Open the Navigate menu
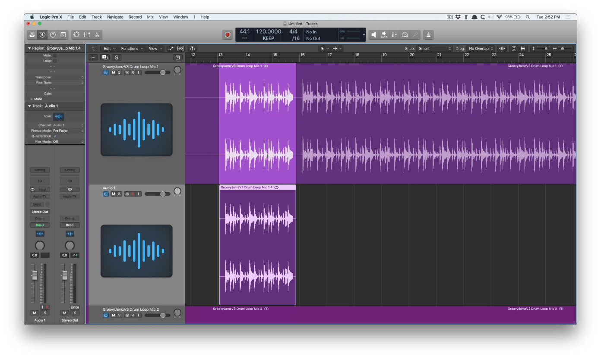This screenshot has height=359, width=601. 115,17
